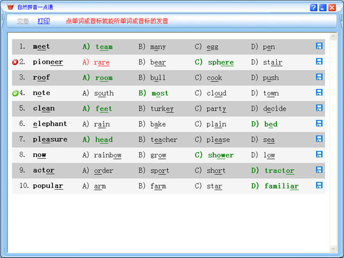Click the option word stair
The height and width of the screenshot is (258, 344).
click(273, 62)
